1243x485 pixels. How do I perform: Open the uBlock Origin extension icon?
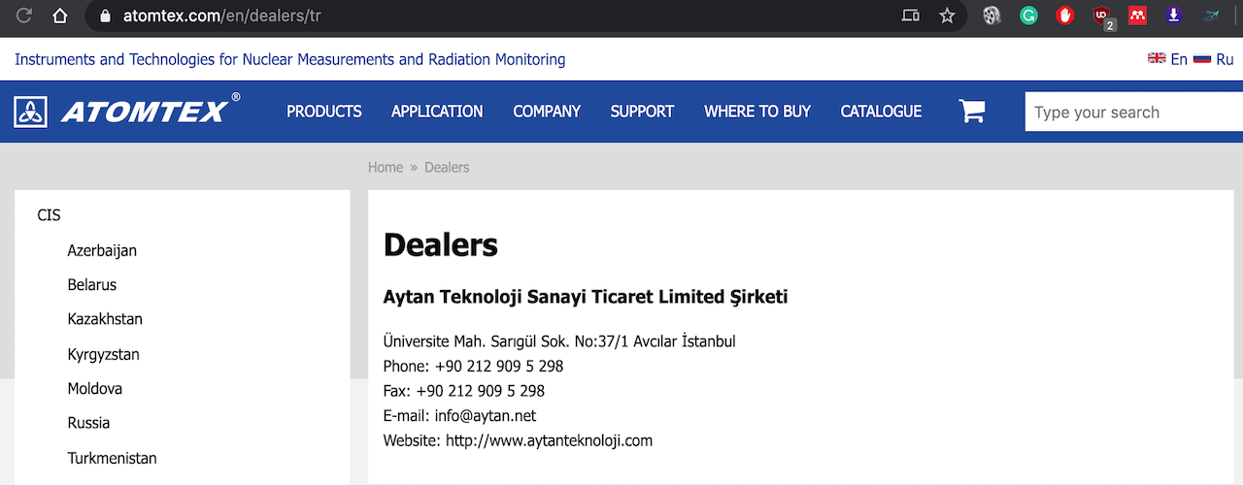[1101, 16]
